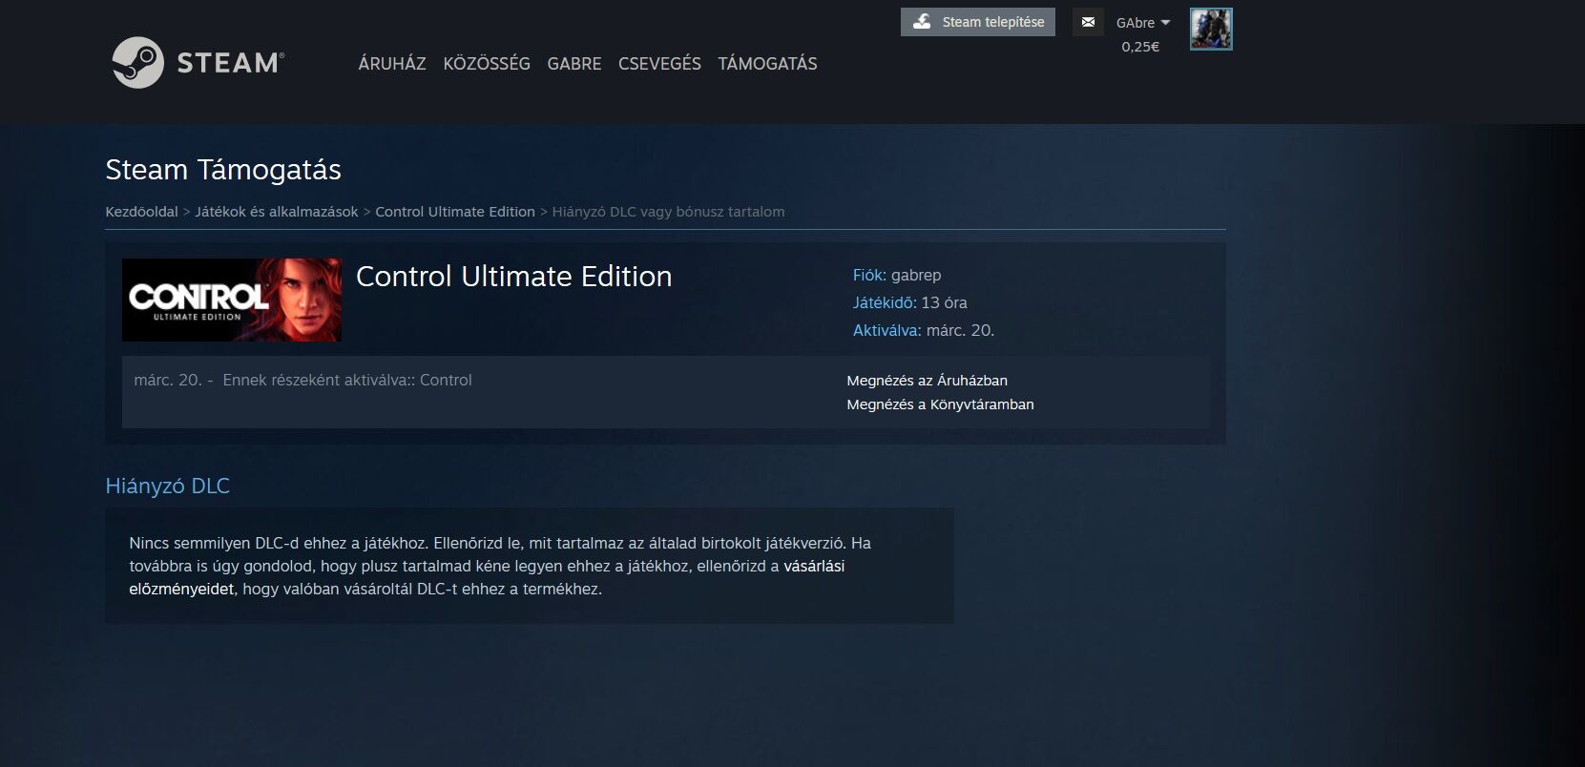Click the Hiányzó DLC heading
Viewport: 1585px width, 767px height.
point(167,486)
